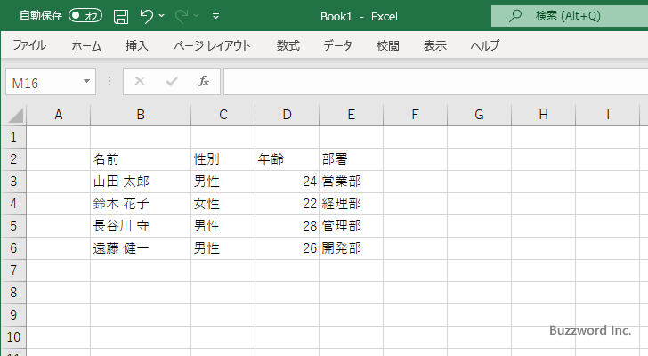Screen dimensions: 648x356
Task: Click age cell containing 24
Action: coord(287,182)
